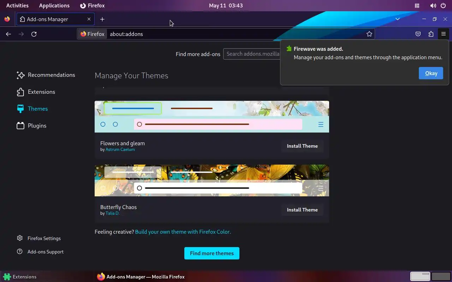Switch to the second workspace thumbnail
This screenshot has height=282, width=452.
(x=441, y=276)
